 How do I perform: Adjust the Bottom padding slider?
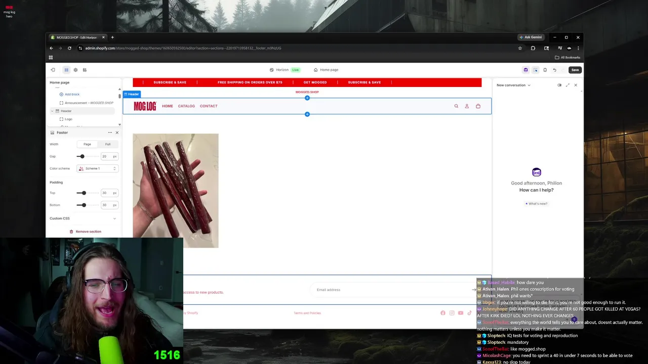tap(84, 205)
